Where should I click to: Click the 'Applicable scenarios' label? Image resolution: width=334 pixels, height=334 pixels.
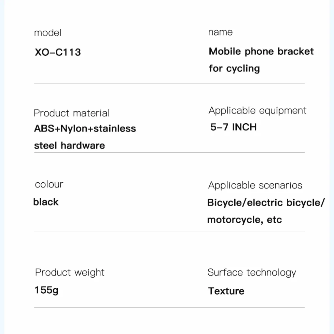pyautogui.click(x=255, y=185)
